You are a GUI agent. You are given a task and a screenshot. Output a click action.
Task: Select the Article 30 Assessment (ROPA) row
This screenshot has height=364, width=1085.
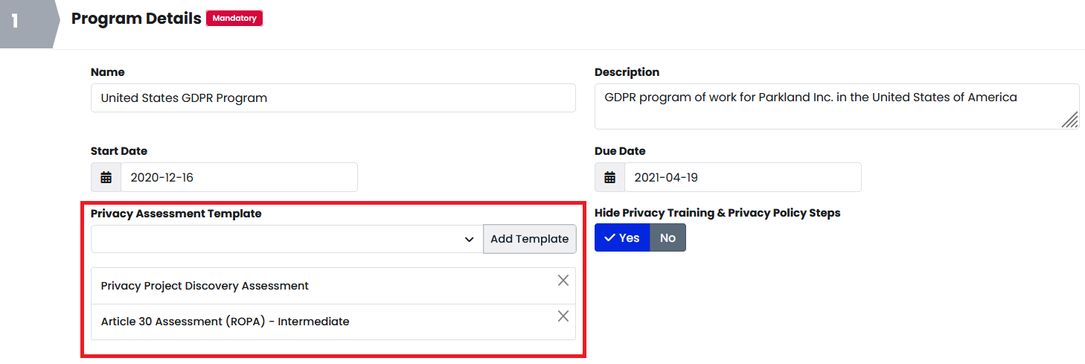[333, 322]
